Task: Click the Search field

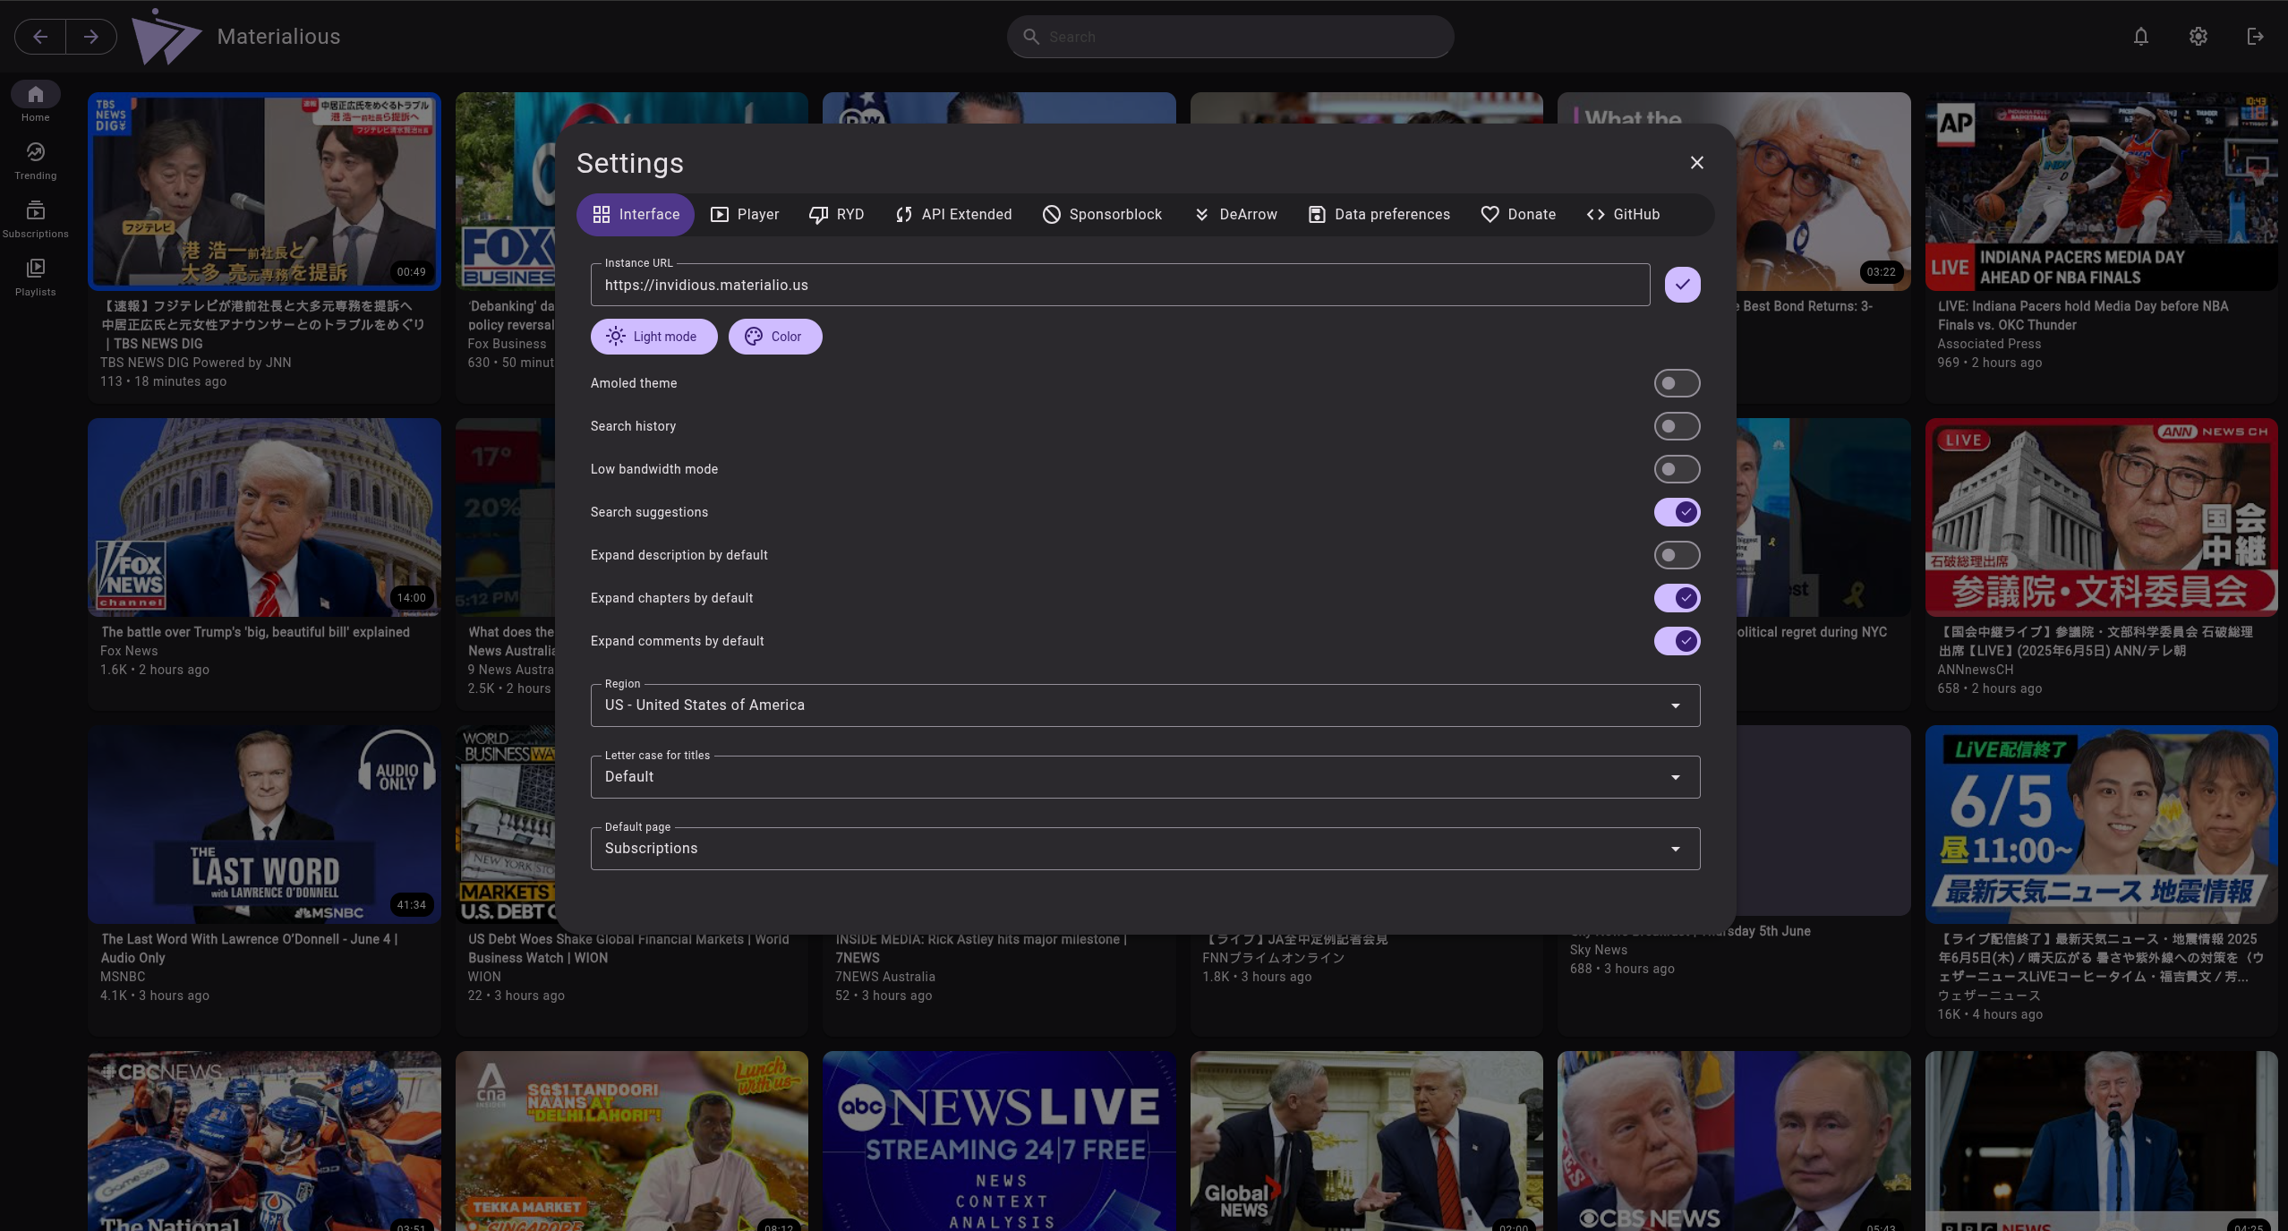Action: [x=1230, y=37]
